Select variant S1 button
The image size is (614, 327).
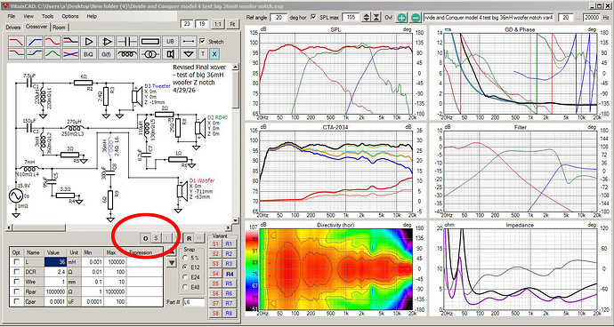click(x=215, y=244)
